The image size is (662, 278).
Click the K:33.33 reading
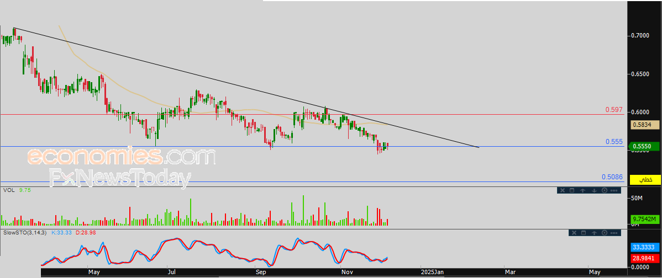[62, 232]
